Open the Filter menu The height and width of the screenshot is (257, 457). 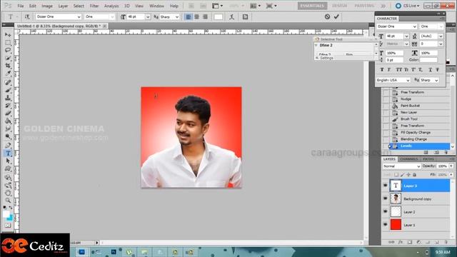click(94, 6)
